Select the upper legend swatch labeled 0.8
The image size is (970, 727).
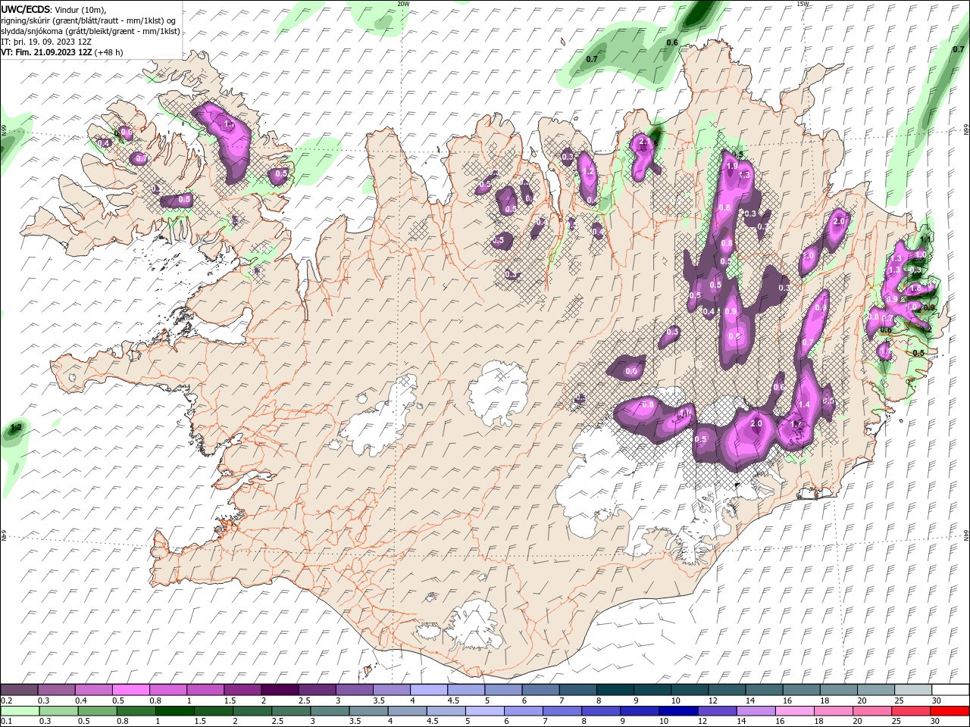pos(167,690)
